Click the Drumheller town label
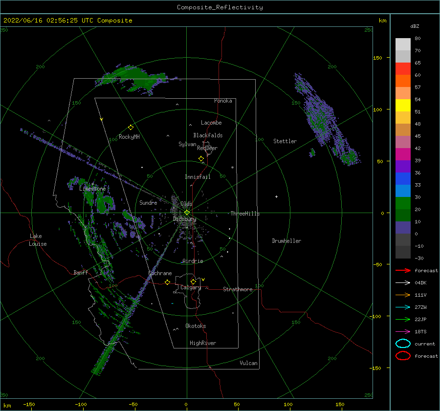 click(x=286, y=241)
